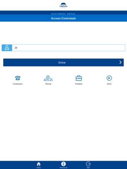Focus the username field containing 'Jd'
The width and height of the screenshot is (127, 169).
(68, 48)
